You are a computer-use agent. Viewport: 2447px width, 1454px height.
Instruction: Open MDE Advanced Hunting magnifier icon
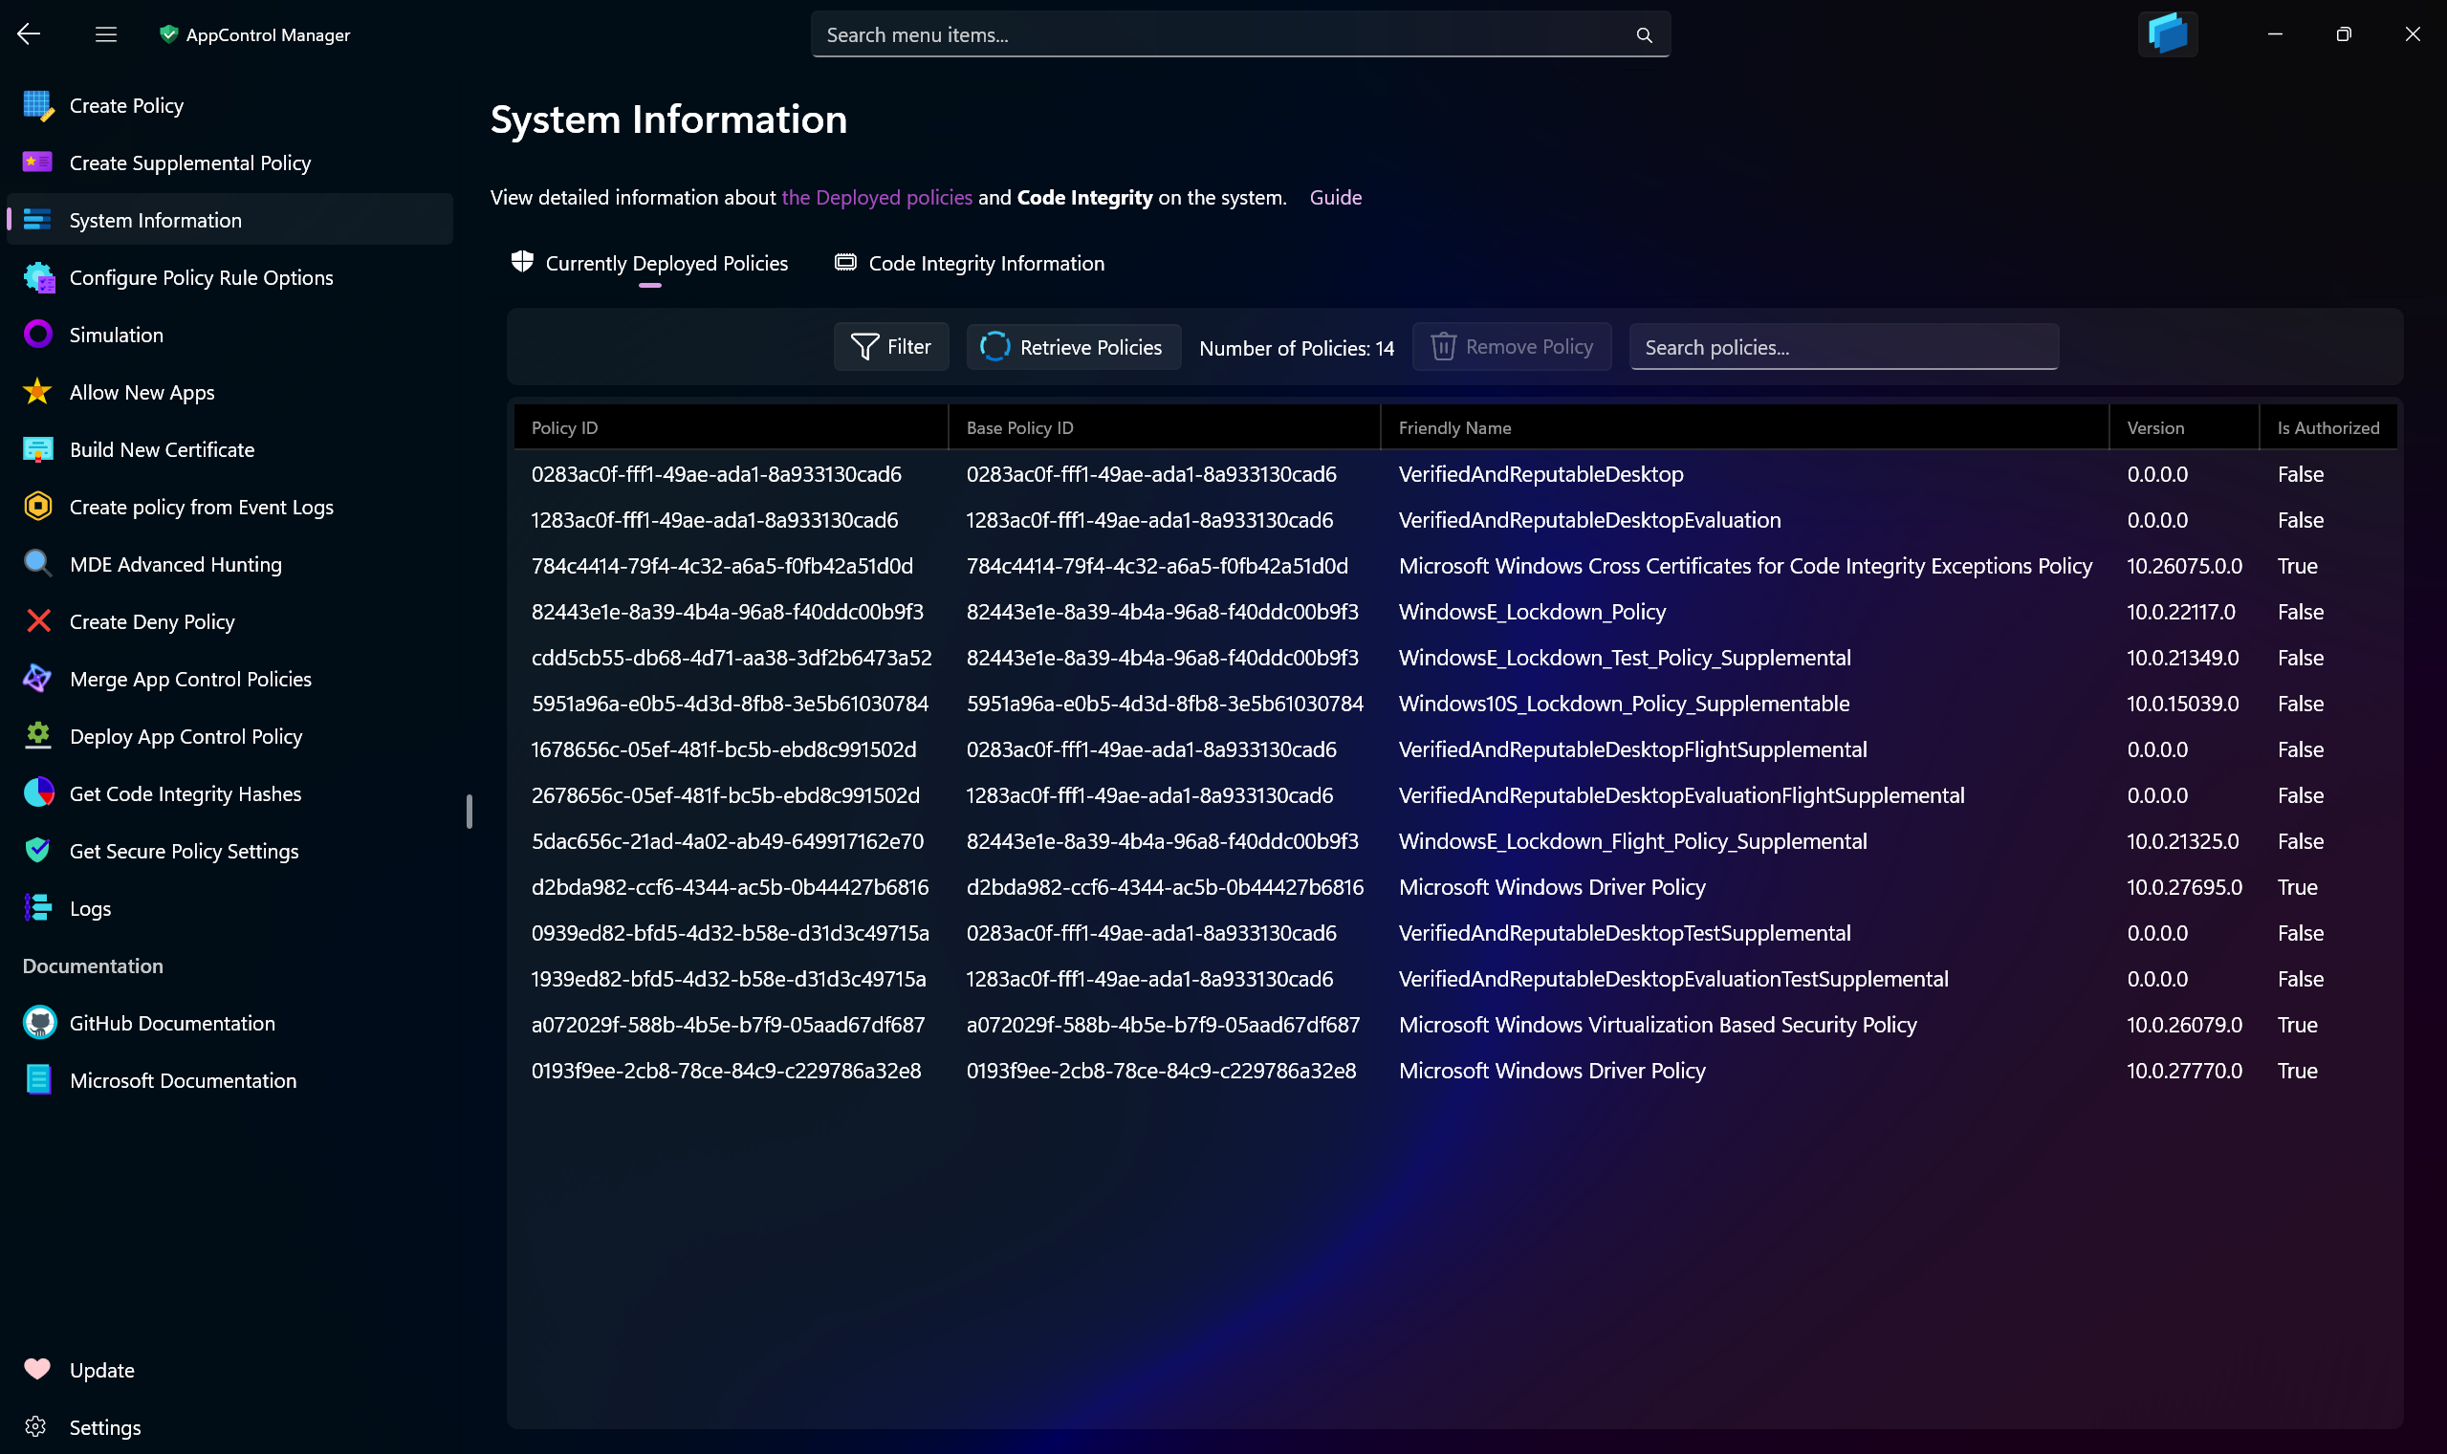click(37, 564)
